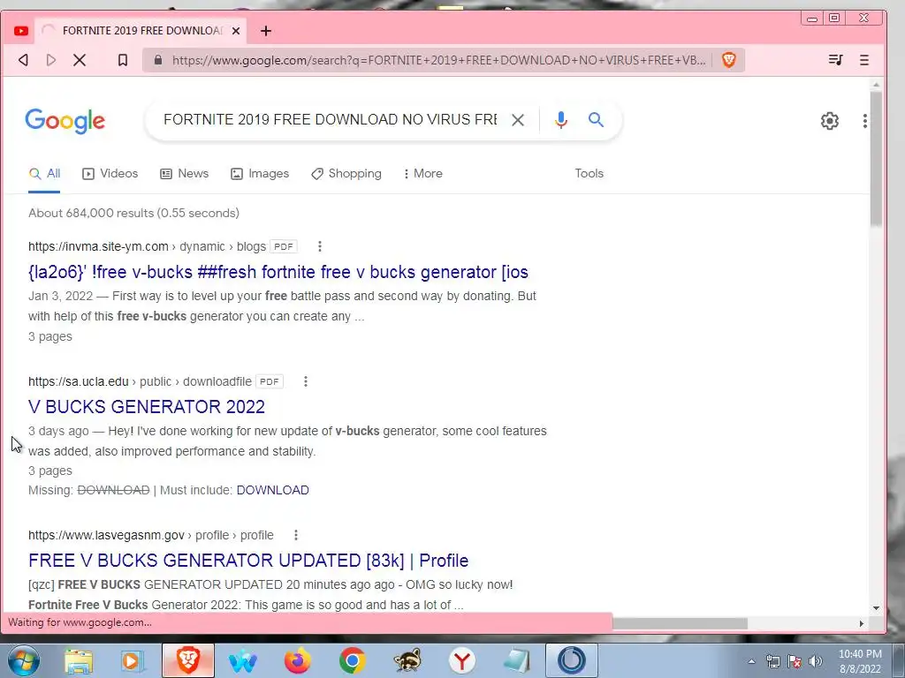Click the back navigation arrow
The height and width of the screenshot is (678, 905).
click(x=23, y=60)
